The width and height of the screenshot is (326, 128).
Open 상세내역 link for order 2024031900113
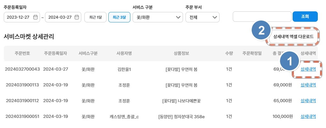[308, 85]
